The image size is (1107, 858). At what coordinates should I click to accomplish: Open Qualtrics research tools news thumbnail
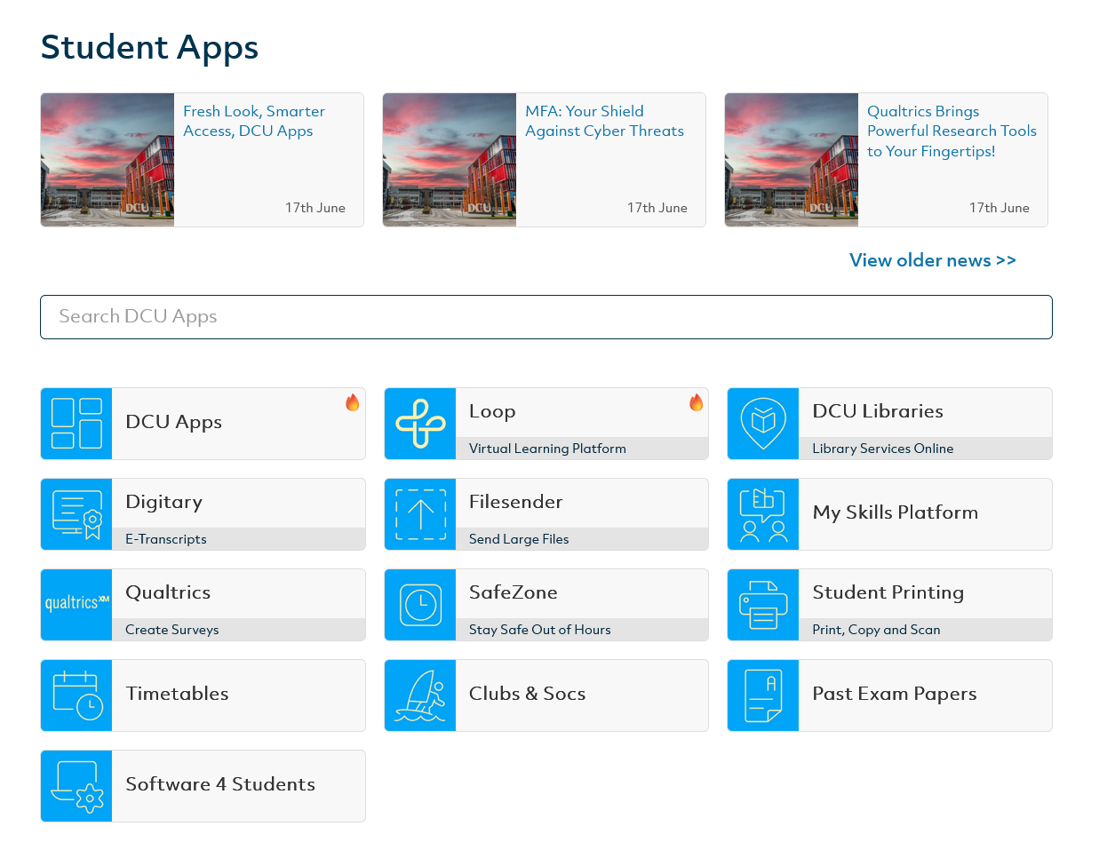click(x=792, y=160)
